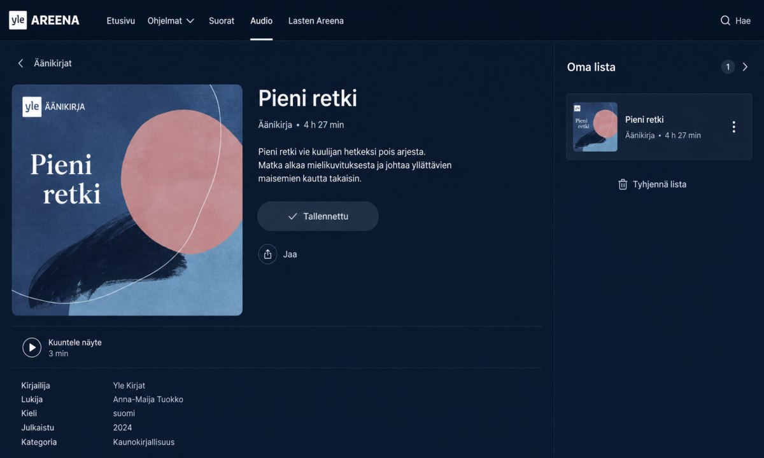Click the author value Yle Kirjat

[x=129, y=385]
